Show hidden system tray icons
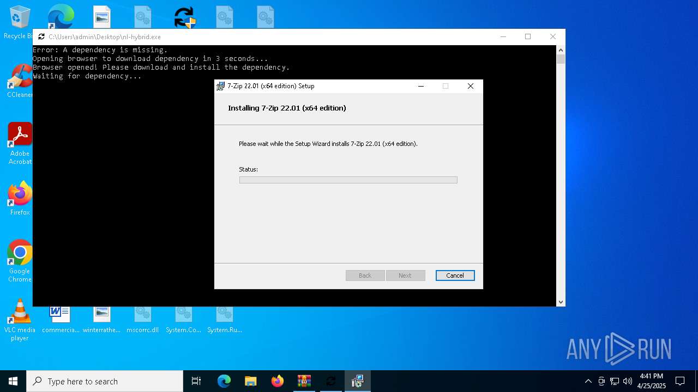 (x=588, y=381)
